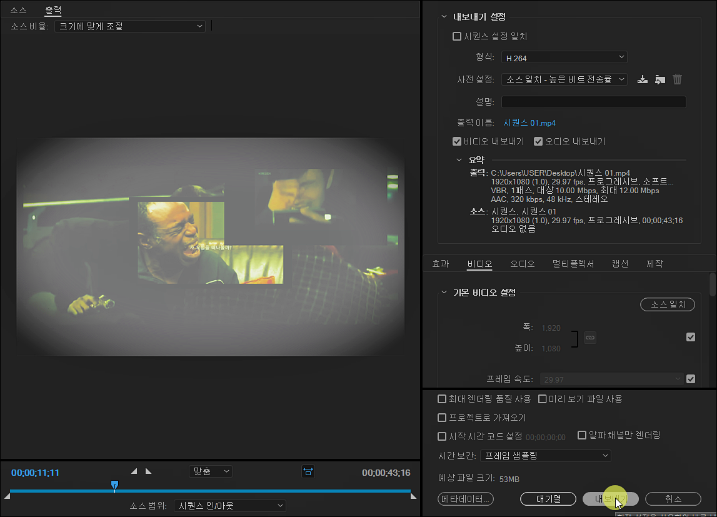717x517 pixels.
Task: Click the 소스 일치 button
Action: point(668,304)
